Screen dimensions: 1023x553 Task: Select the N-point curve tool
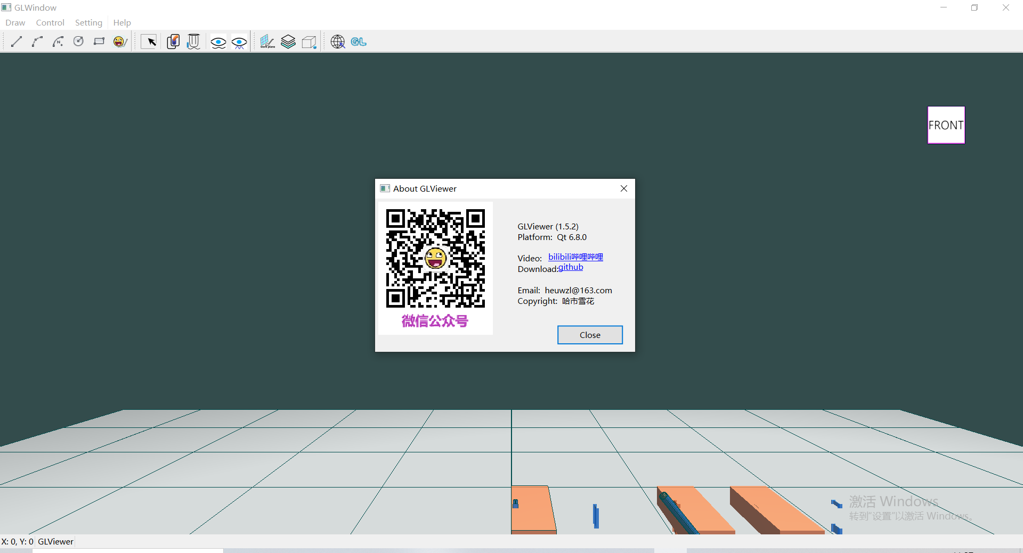tap(58, 42)
